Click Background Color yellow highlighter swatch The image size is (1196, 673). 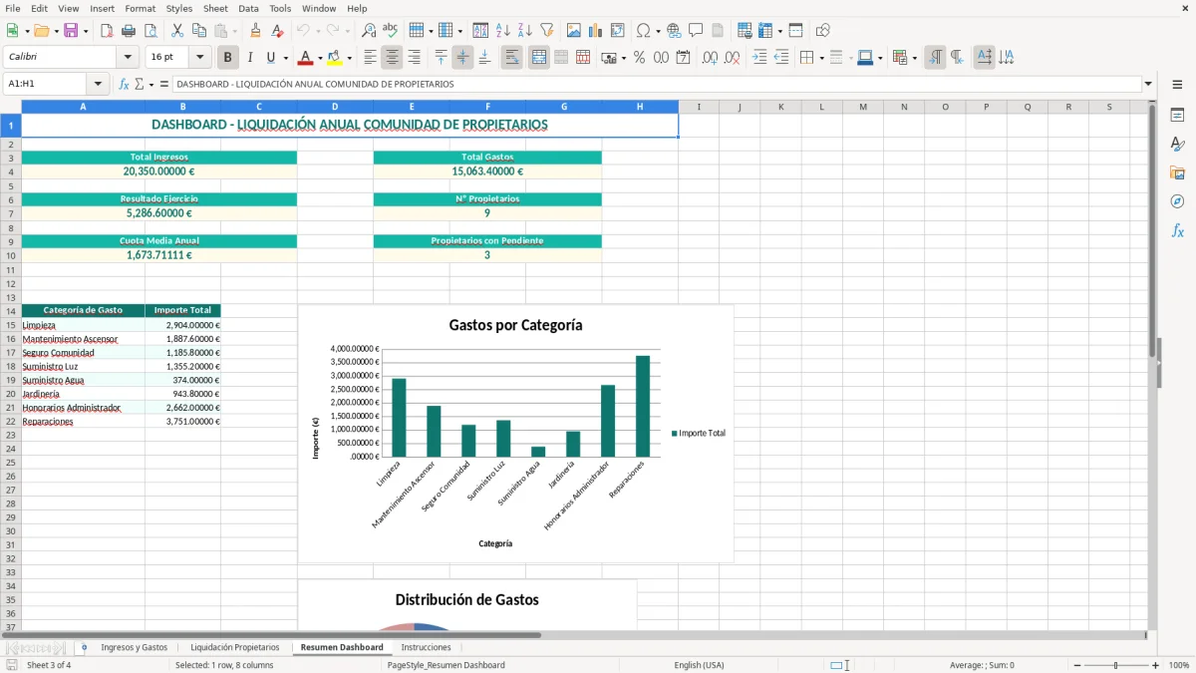click(334, 58)
